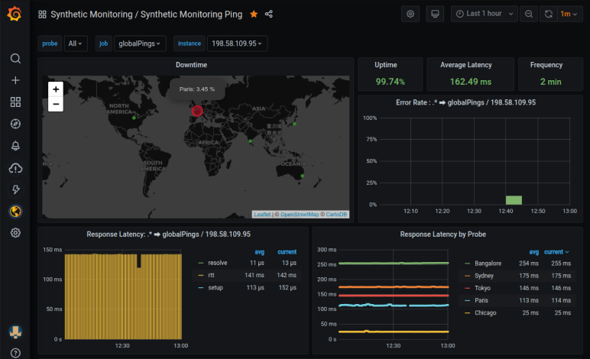Open Synthetic Monitoring globe icon in sidebar
The image size is (590, 359).
click(x=15, y=211)
